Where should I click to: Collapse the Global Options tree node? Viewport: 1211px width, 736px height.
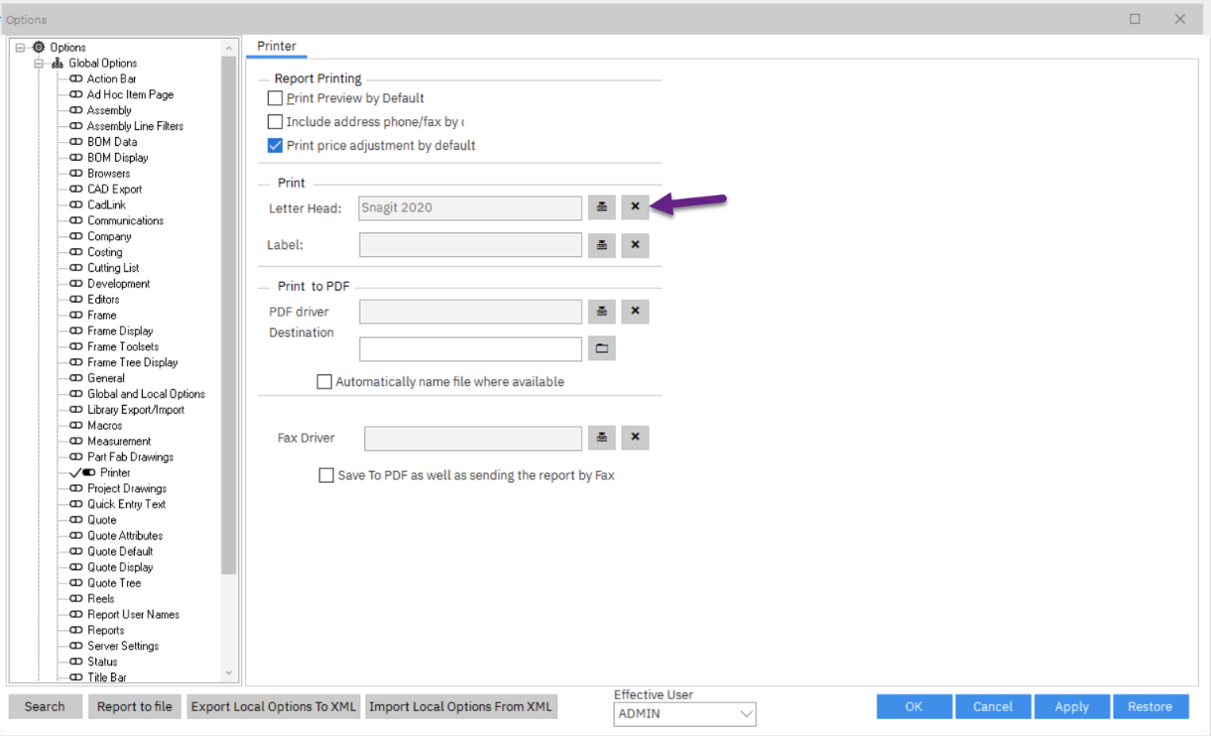(39, 63)
